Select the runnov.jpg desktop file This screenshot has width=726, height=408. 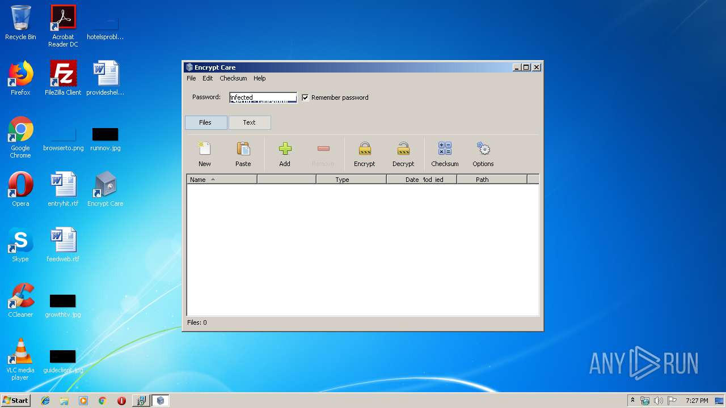pos(105,139)
